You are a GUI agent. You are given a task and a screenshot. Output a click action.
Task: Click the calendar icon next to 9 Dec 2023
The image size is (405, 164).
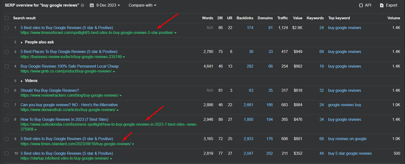coord(92,5)
